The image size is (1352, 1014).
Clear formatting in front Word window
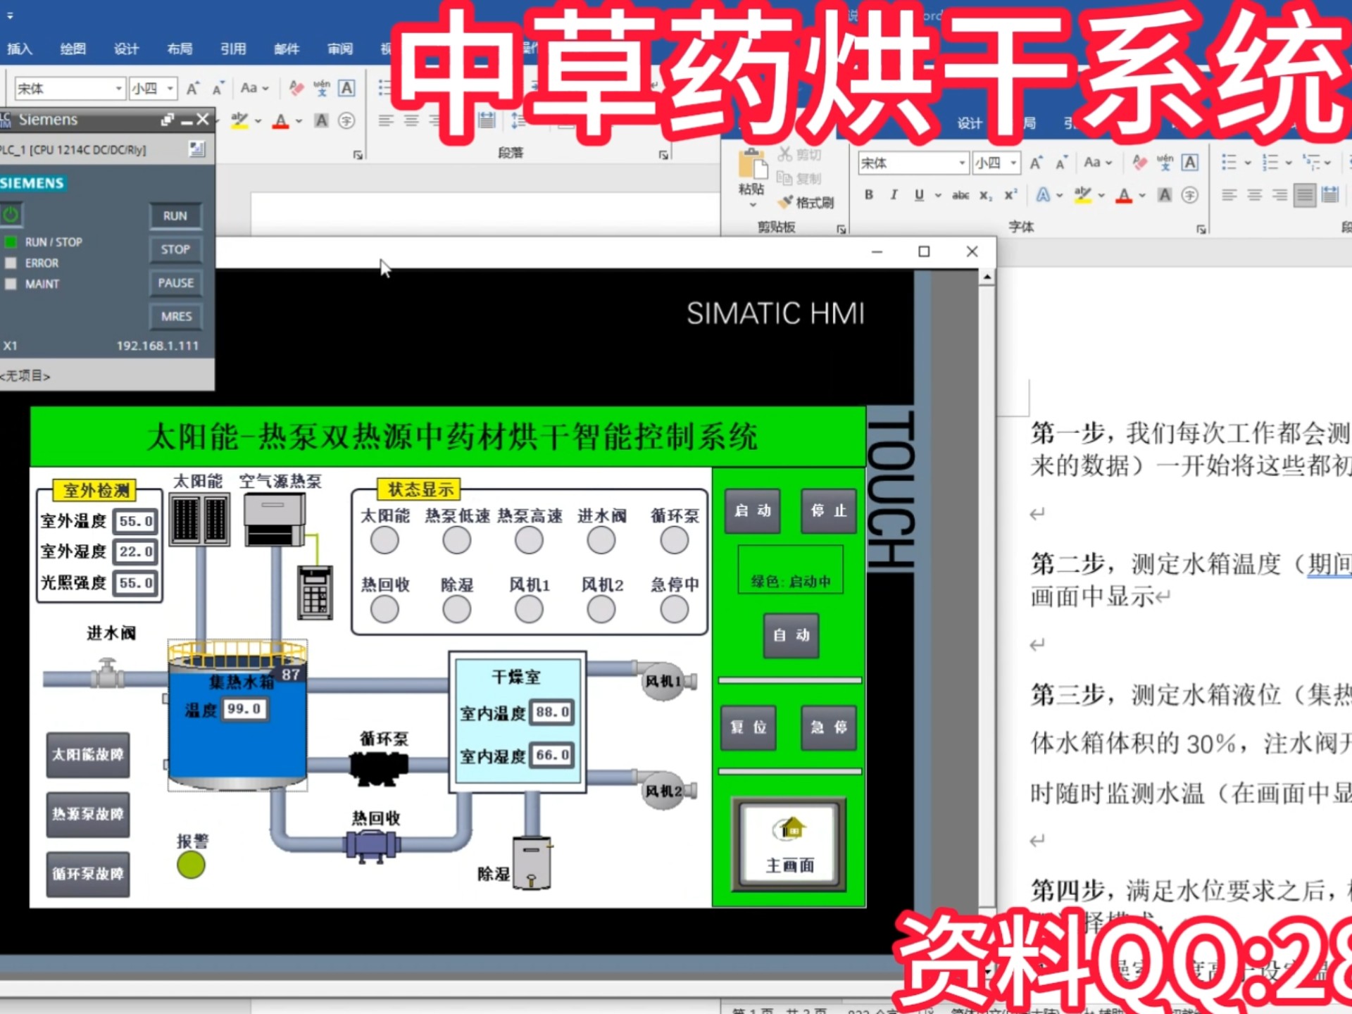tap(1139, 163)
